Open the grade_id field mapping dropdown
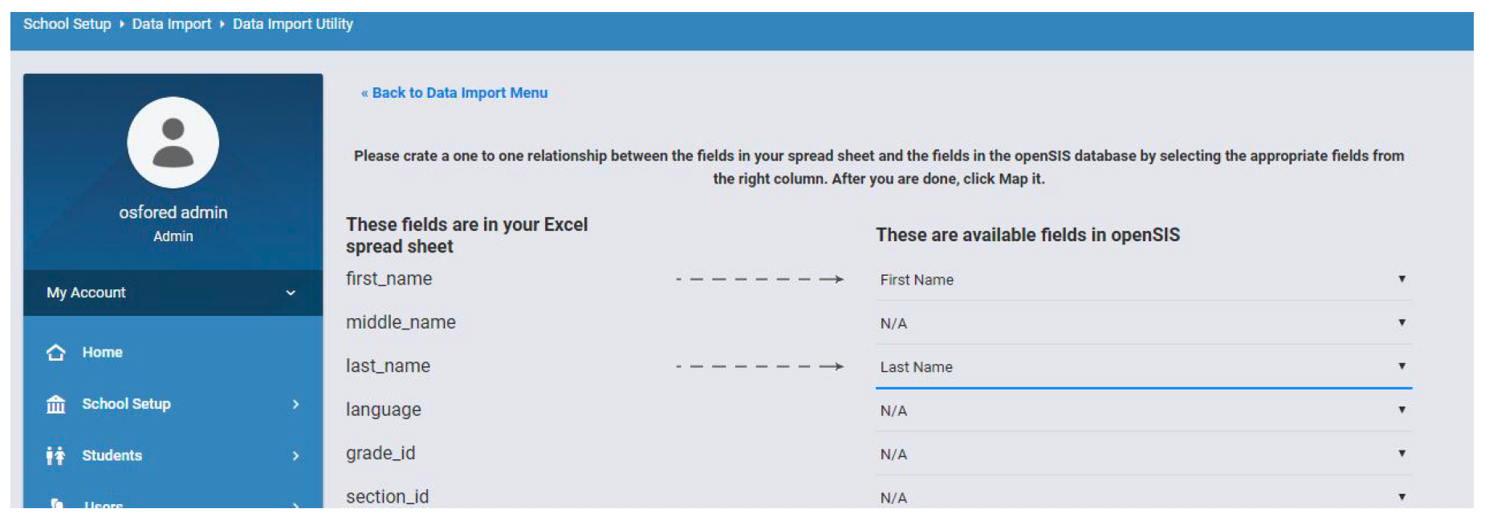Viewport: 1485px width, 521px height. tap(1142, 454)
